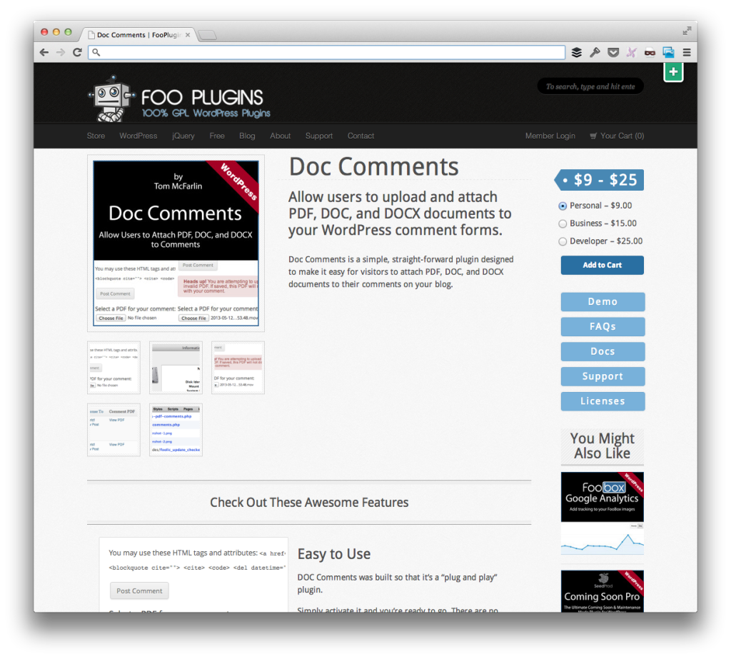
Task: View Your Cart (0)
Action: (622, 136)
